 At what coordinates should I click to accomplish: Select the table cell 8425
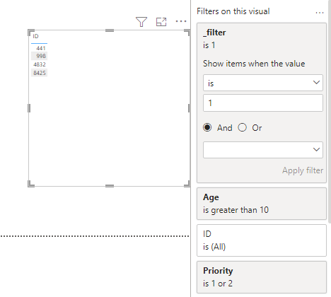pos(40,73)
